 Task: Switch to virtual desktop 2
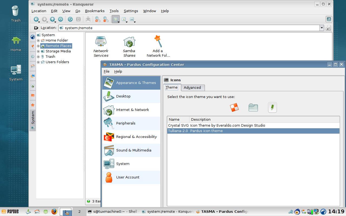click(79, 212)
